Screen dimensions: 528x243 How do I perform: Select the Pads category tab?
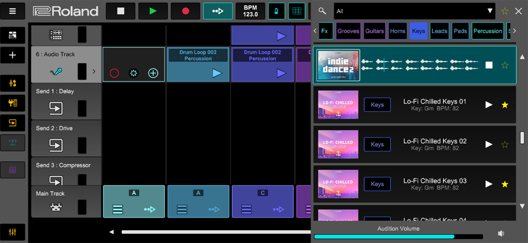460,31
